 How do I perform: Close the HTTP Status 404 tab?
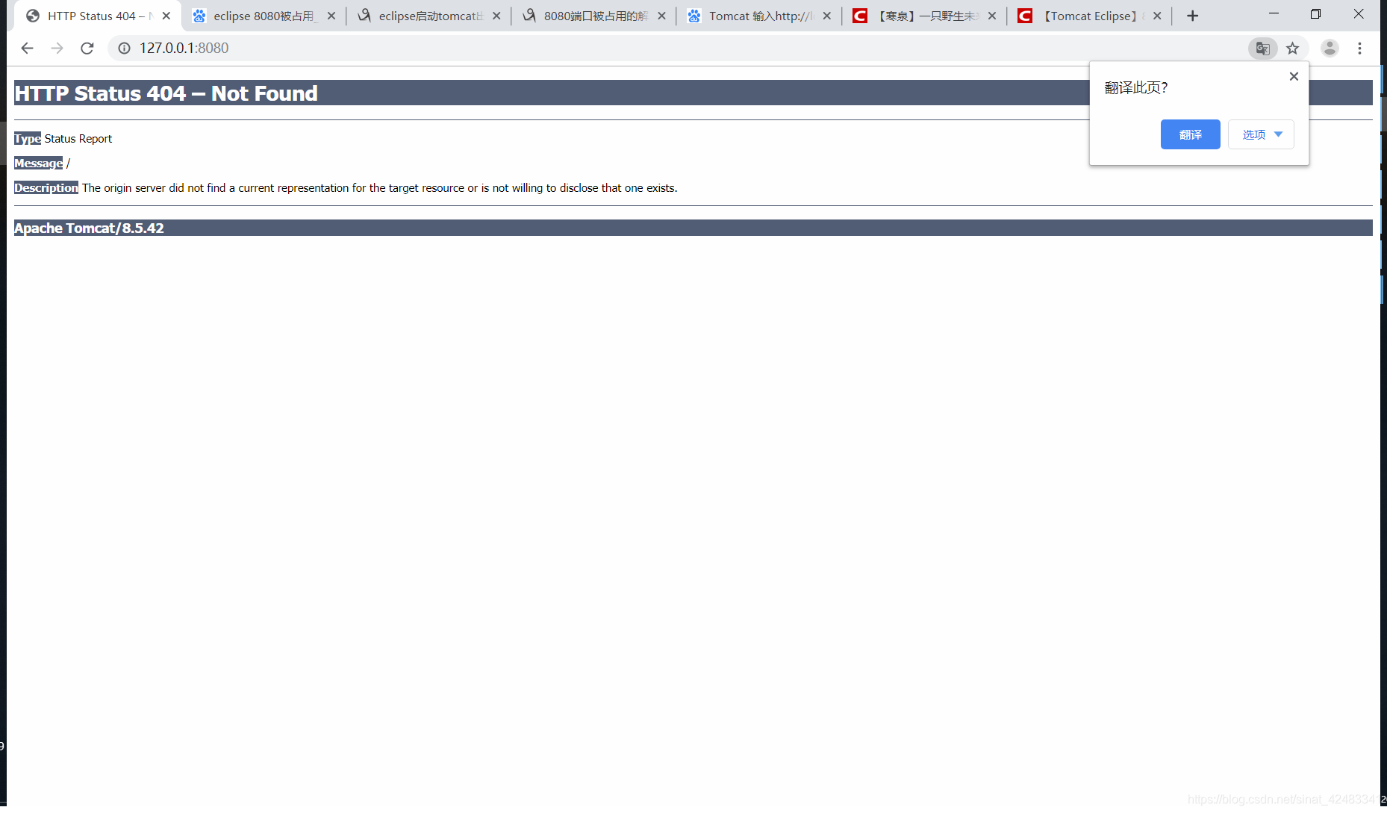pos(166,16)
